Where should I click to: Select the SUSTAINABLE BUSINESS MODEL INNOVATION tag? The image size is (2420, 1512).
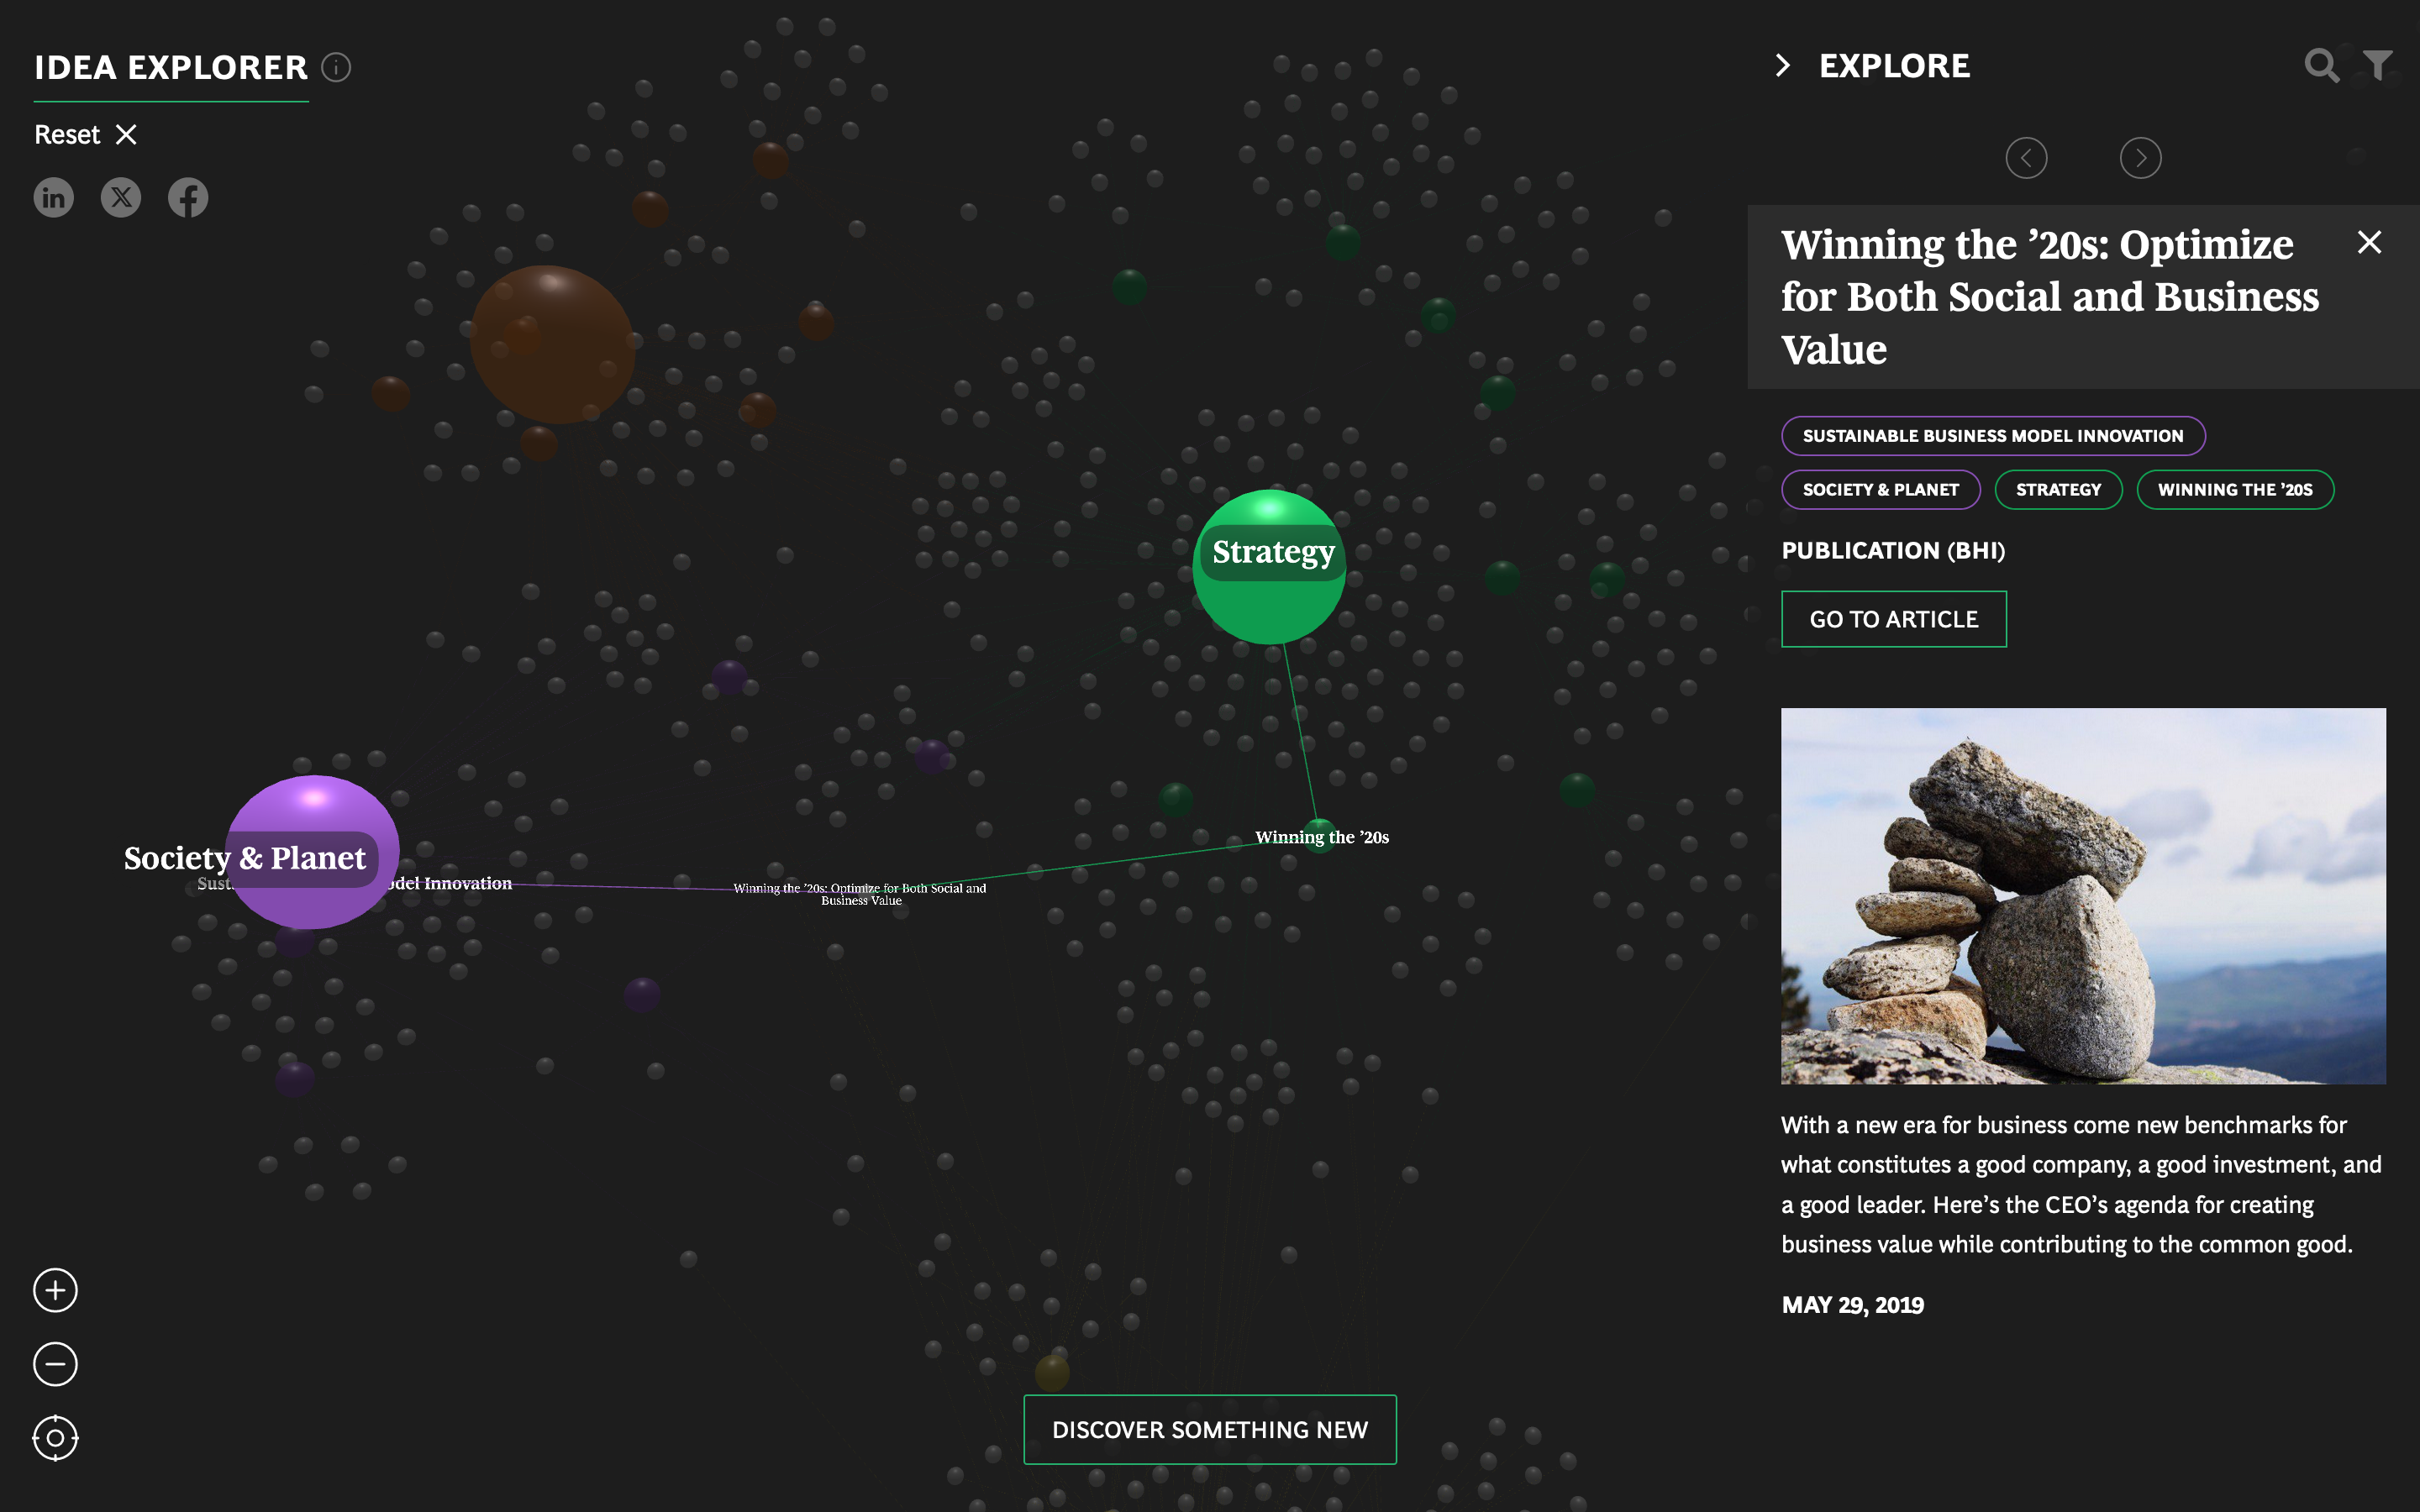coord(1993,435)
